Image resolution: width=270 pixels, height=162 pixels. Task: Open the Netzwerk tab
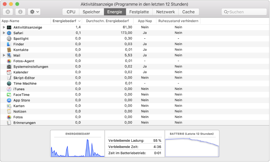point(166,12)
